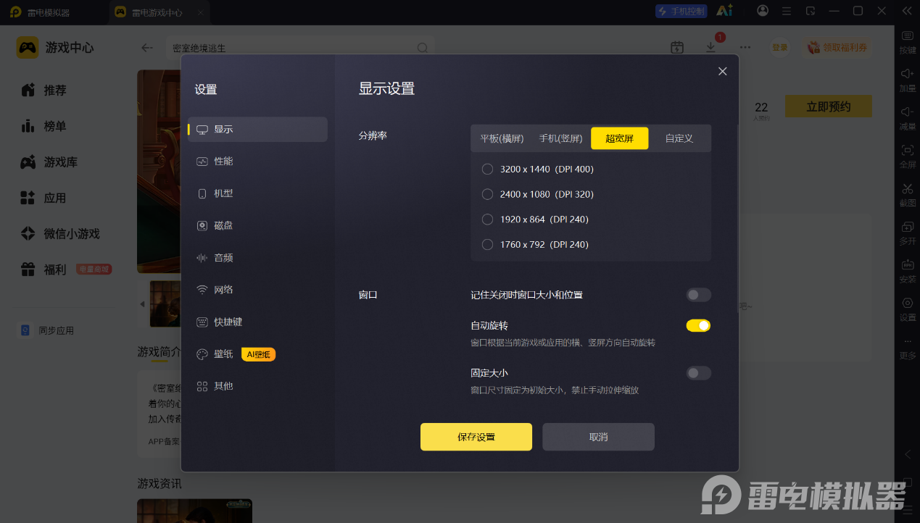The height and width of the screenshot is (523, 920).
Task: Click the AI壁纸 badge
Action: [258, 354]
